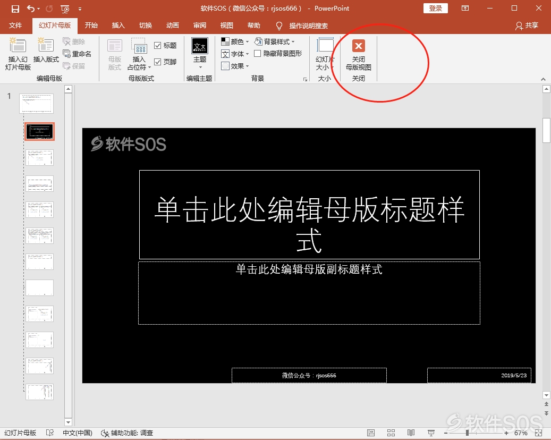551x440 pixels.
Task: Switch to the 视图 View tab
Action: [227, 26]
